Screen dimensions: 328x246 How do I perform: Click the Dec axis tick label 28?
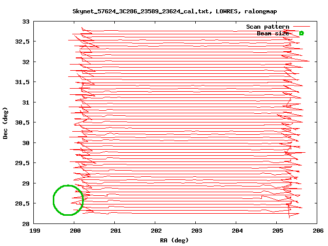pyautogui.click(x=26, y=224)
